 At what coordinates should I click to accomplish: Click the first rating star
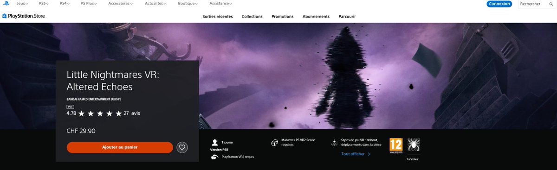(82, 113)
